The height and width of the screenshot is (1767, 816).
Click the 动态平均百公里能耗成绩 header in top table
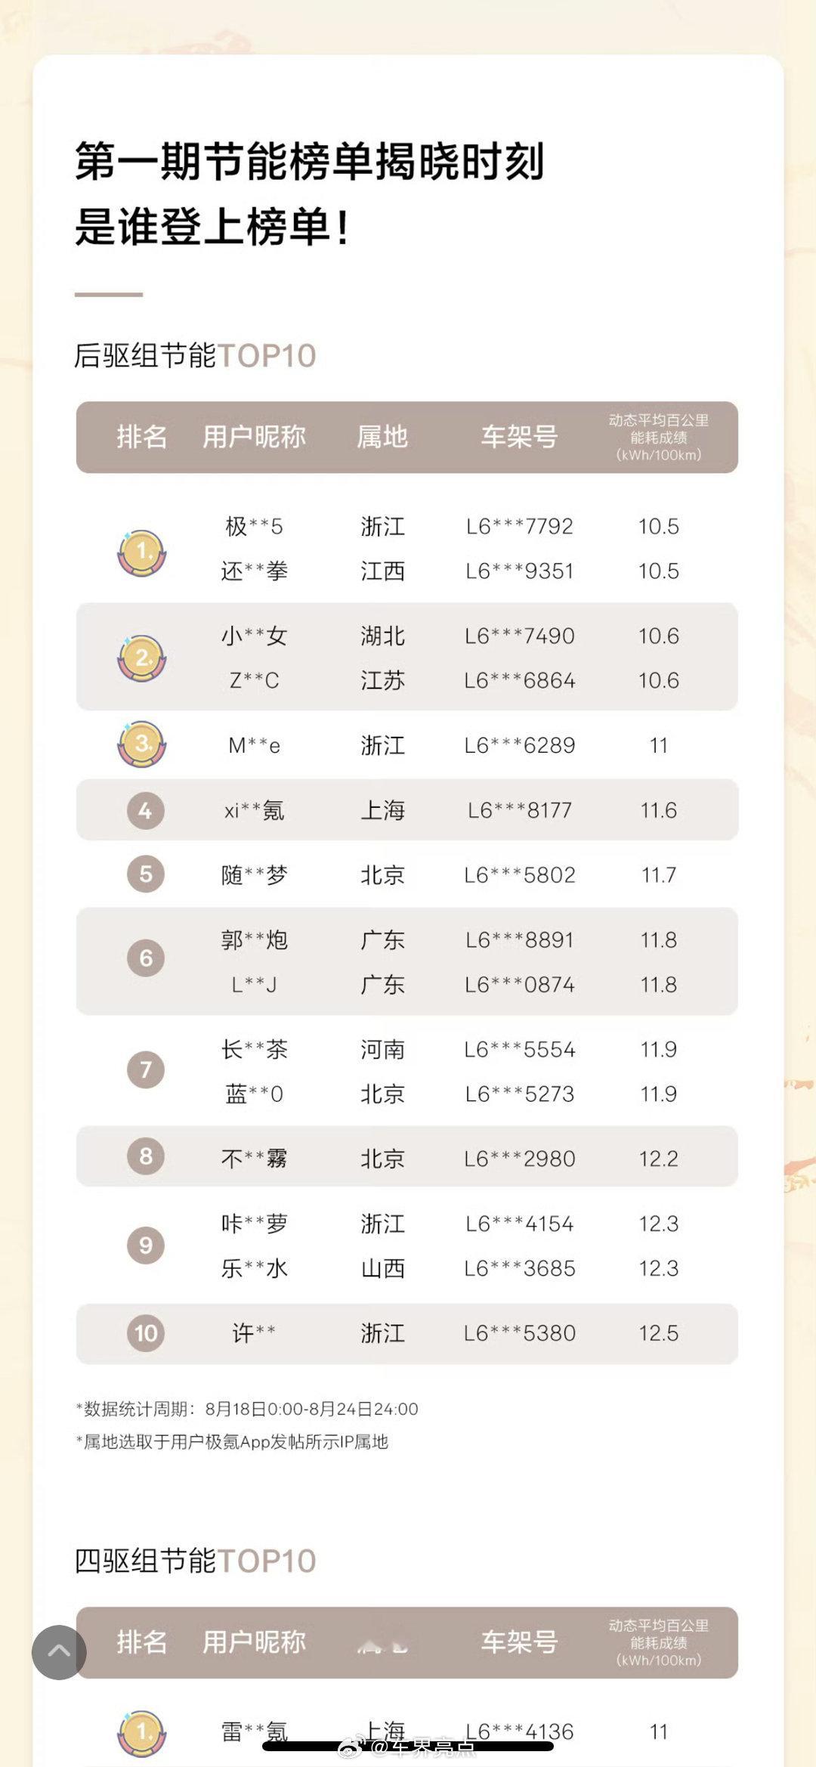659,438
